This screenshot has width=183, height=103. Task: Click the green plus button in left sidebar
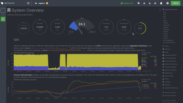point(3,19)
